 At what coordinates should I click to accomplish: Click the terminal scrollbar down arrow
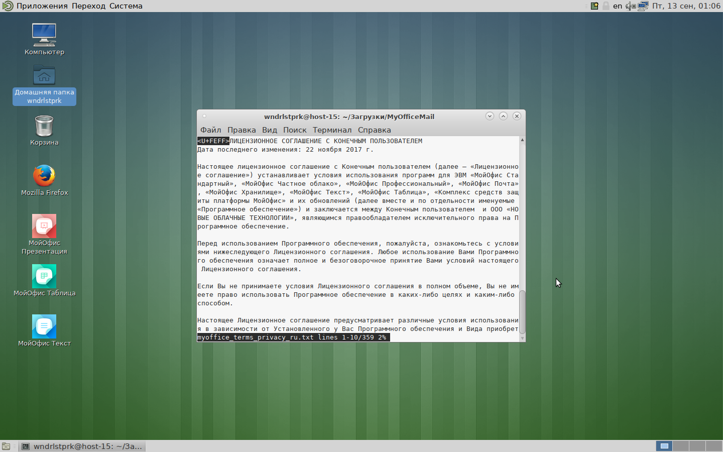[522, 338]
